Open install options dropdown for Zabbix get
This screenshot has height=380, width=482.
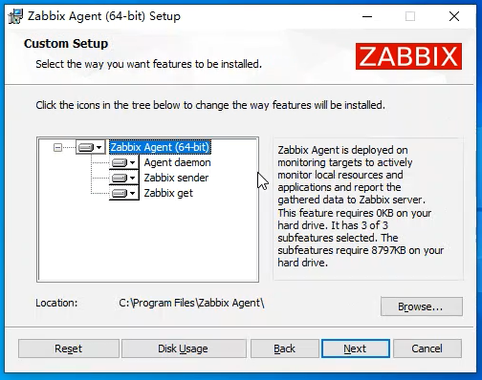click(133, 193)
